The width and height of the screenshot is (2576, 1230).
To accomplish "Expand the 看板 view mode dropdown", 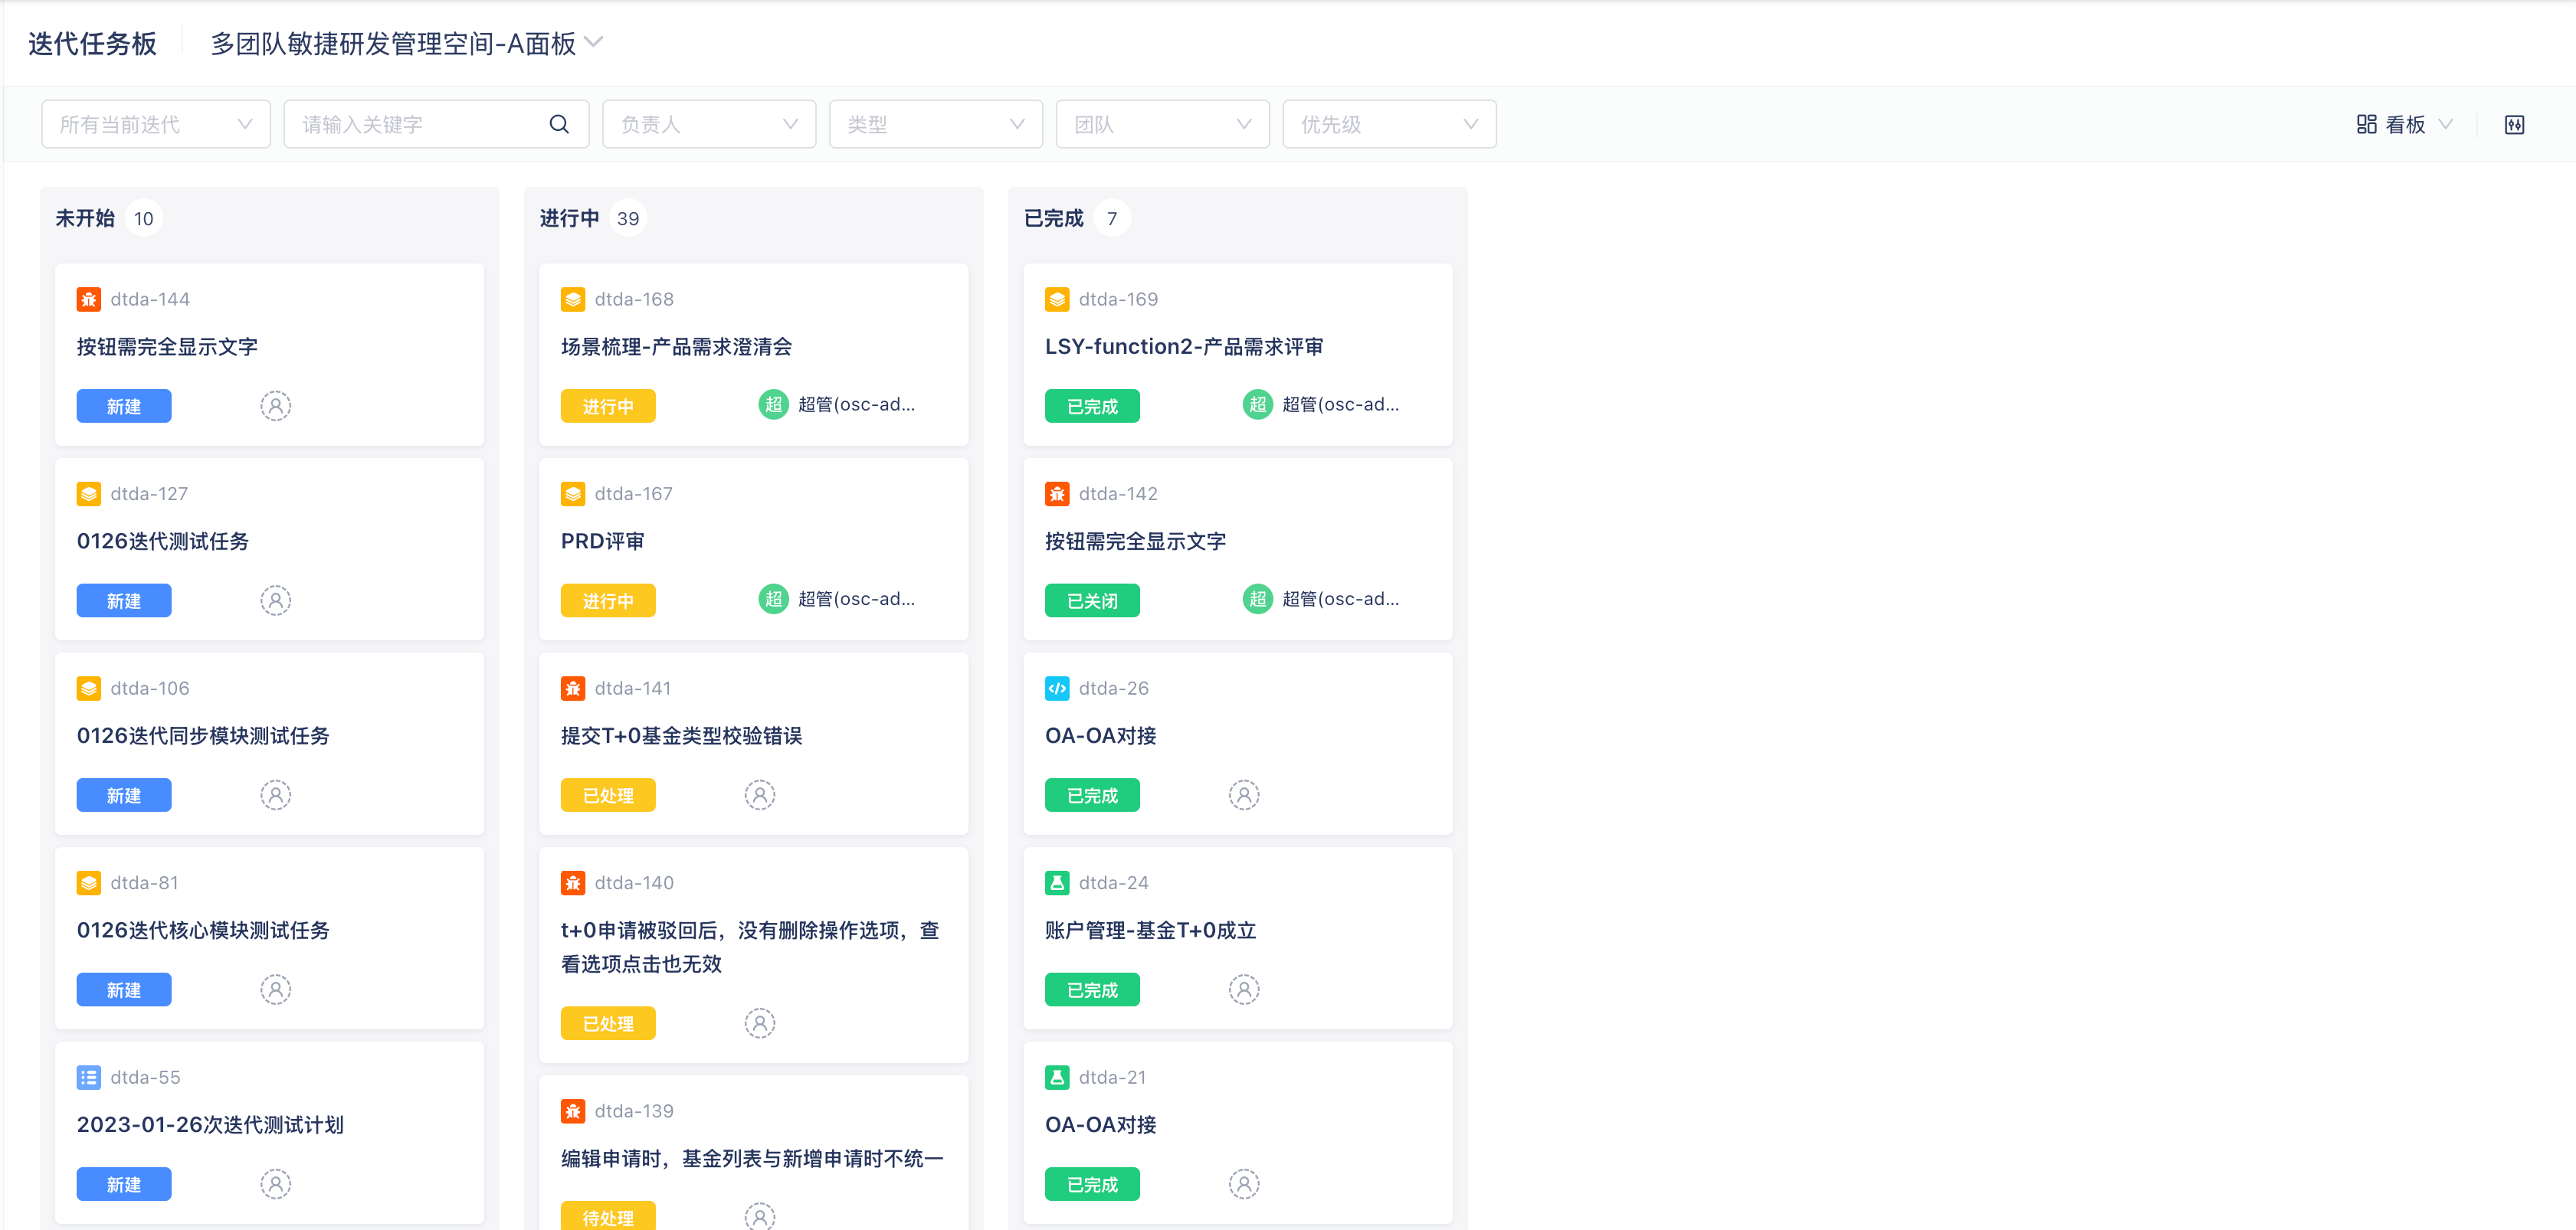I will pyautogui.click(x=2404, y=124).
